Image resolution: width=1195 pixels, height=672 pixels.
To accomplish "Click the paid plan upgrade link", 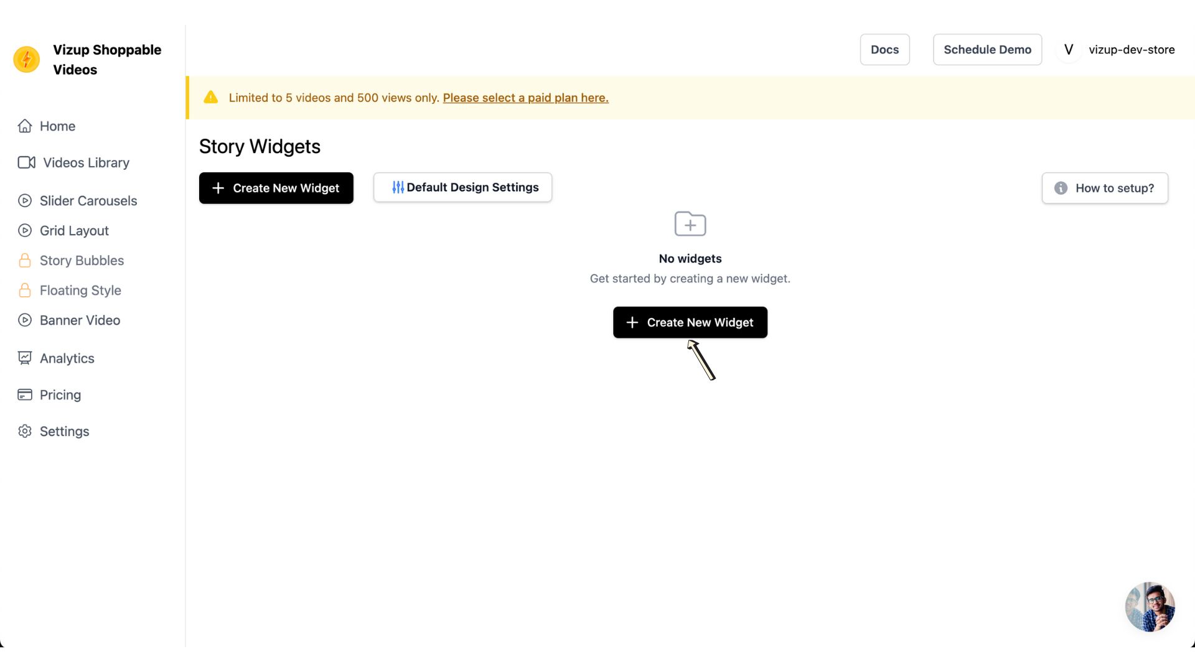I will point(525,97).
